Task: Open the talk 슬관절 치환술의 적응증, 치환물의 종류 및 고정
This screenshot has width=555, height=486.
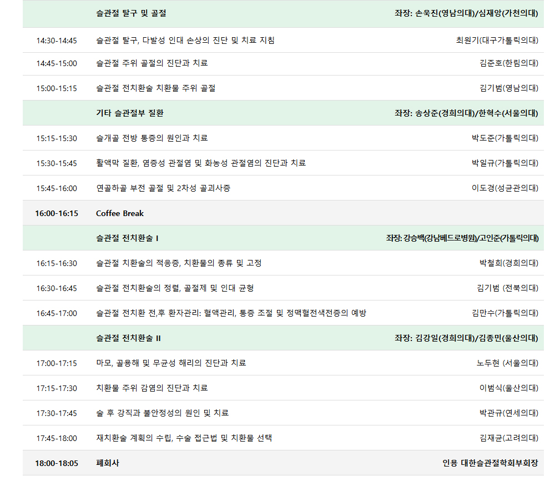Action: pos(179,263)
